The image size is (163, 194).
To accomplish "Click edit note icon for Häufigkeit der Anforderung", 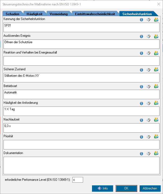I will pyautogui.click(x=148, y=103).
